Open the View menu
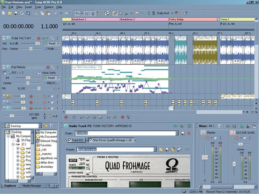Screen dimensions: 259x194 tap(19, 7)
